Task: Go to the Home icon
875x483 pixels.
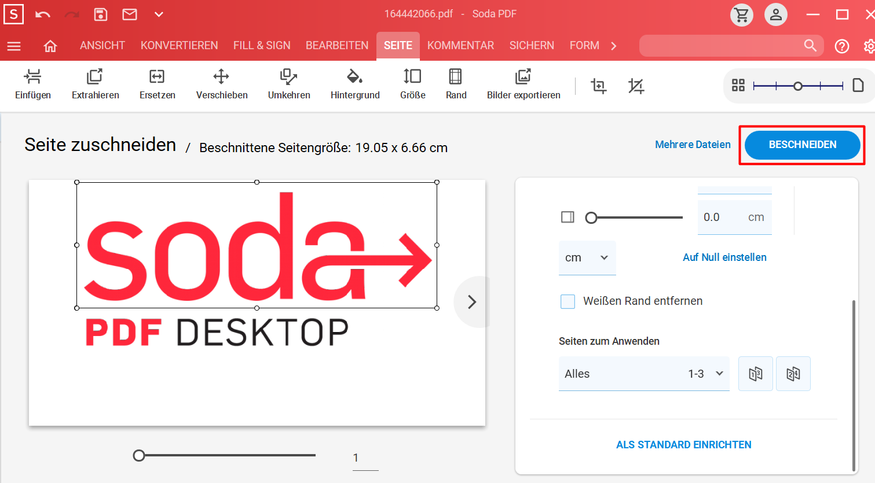Action: 50,46
